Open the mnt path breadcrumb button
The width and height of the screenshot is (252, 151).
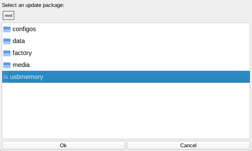point(9,15)
